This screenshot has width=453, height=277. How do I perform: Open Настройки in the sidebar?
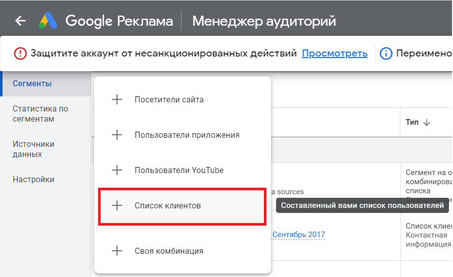[33, 180]
